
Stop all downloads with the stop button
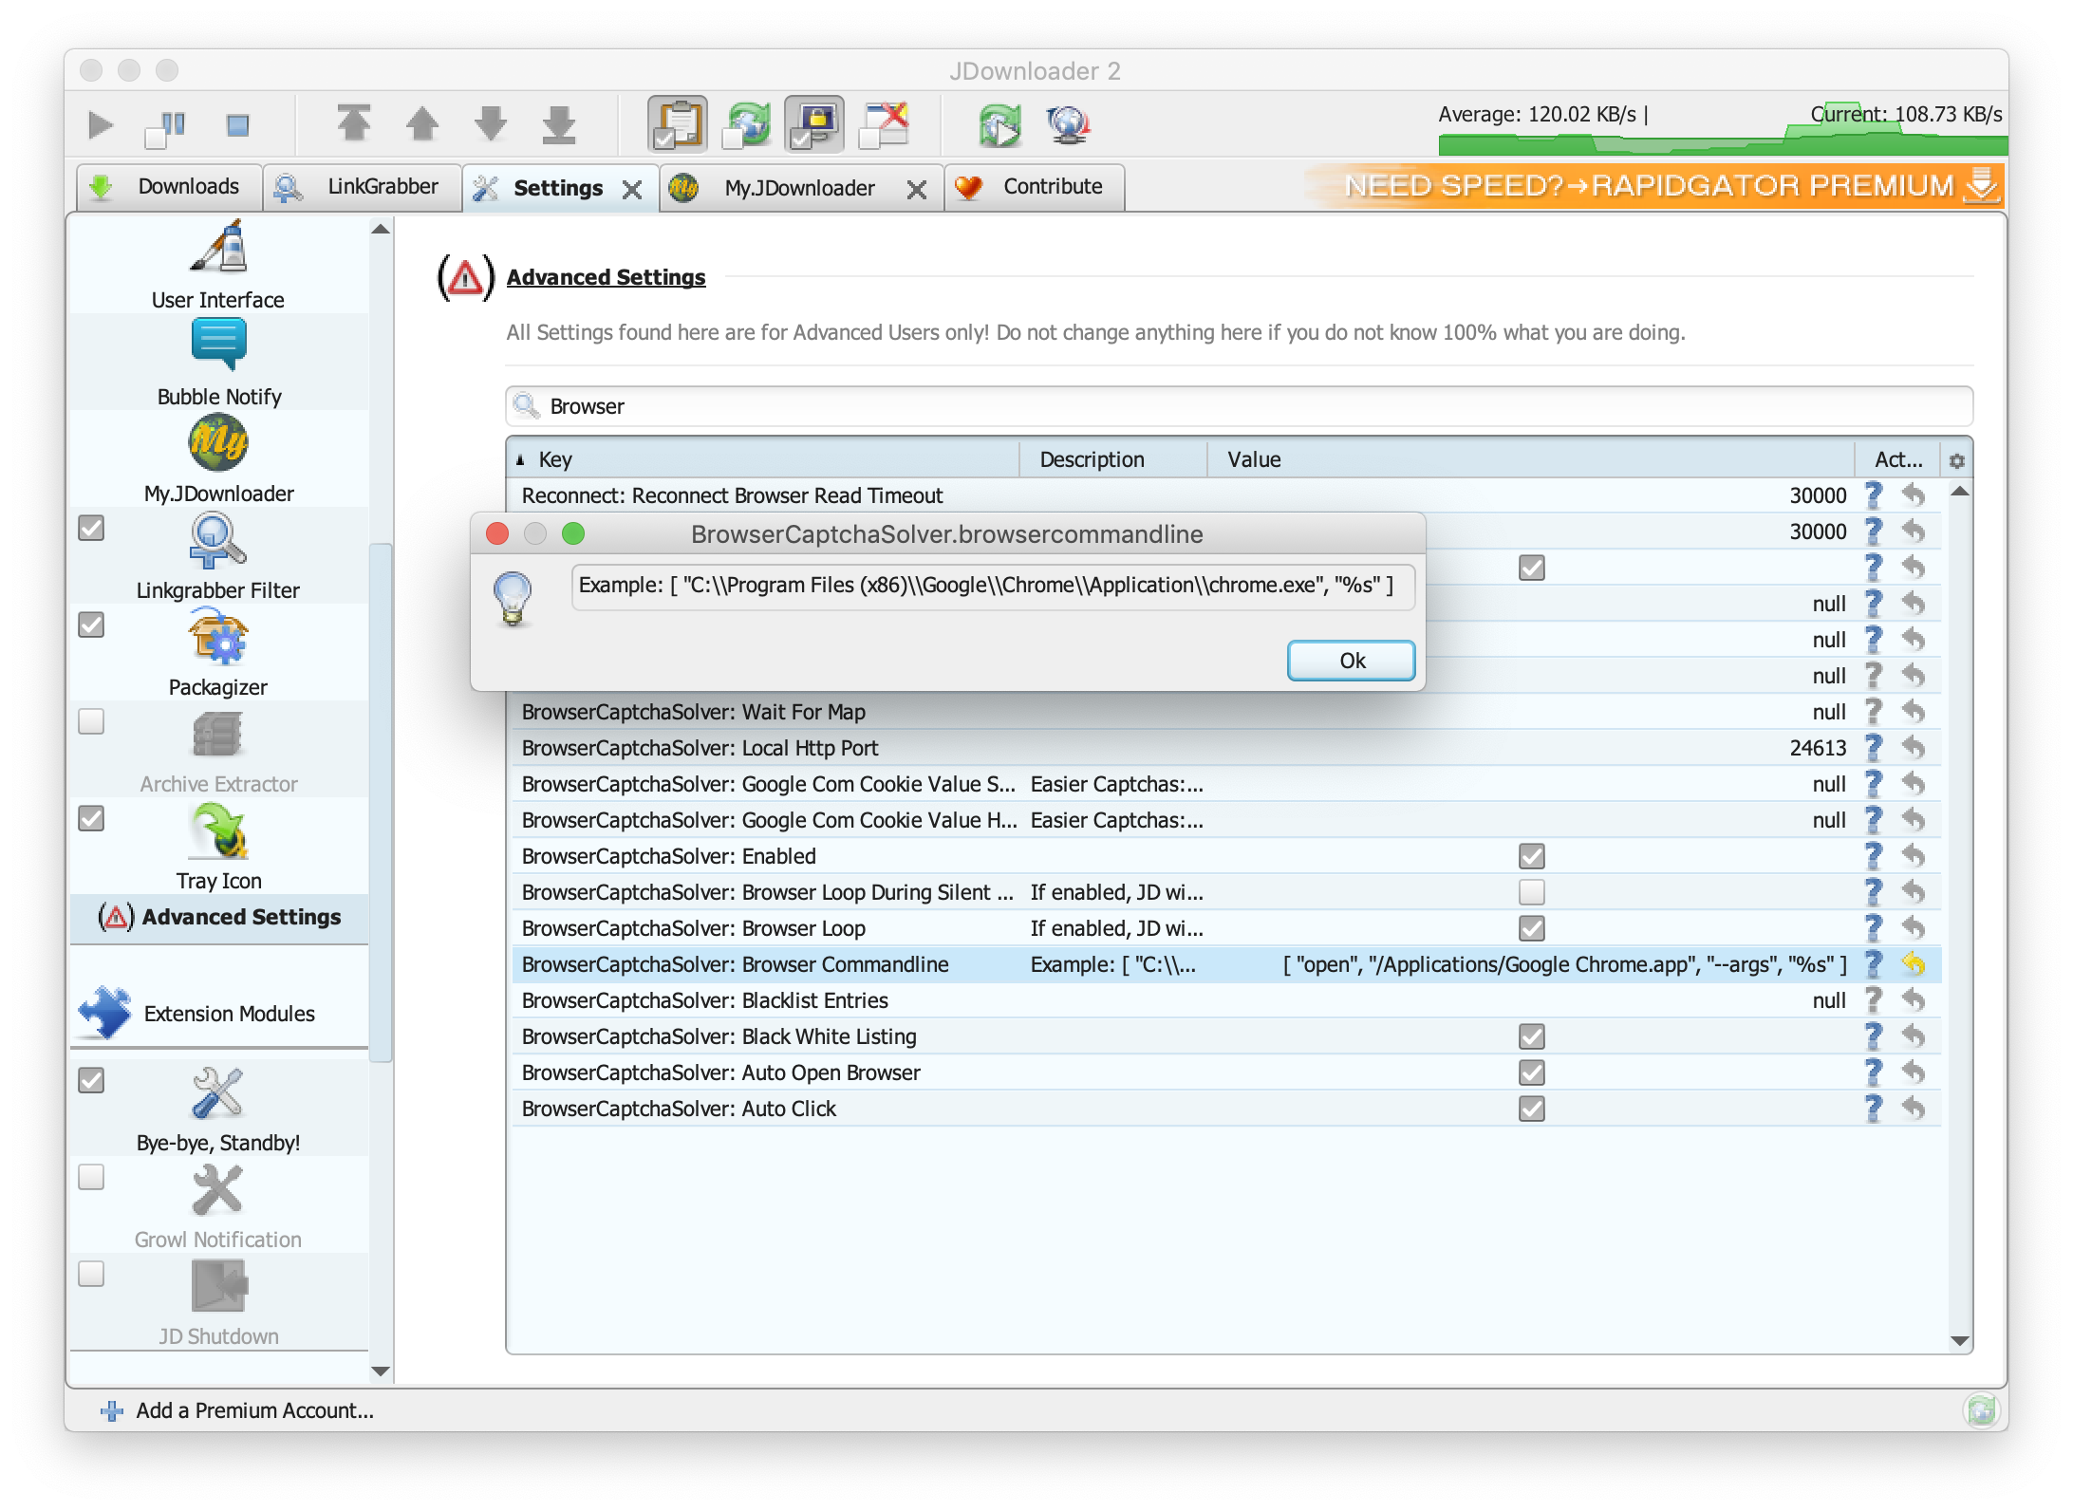(x=237, y=124)
